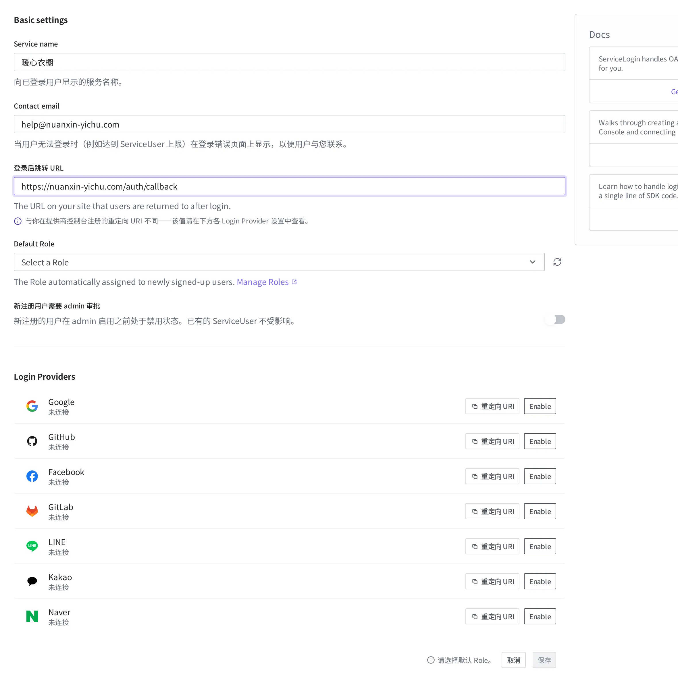Image resolution: width=678 pixels, height=691 pixels.
Task: Open the Walks through creating docs card
Action: tap(633, 139)
